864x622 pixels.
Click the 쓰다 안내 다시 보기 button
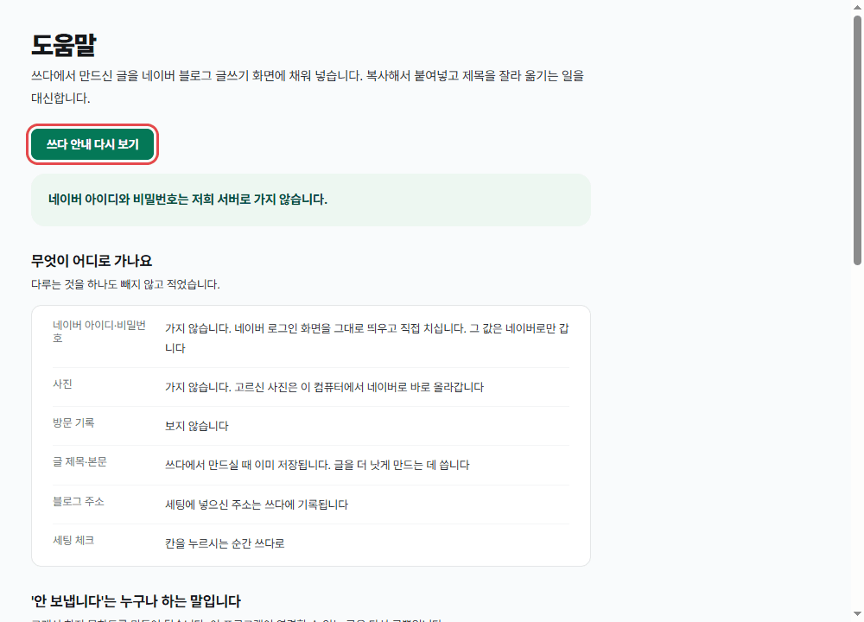(92, 144)
